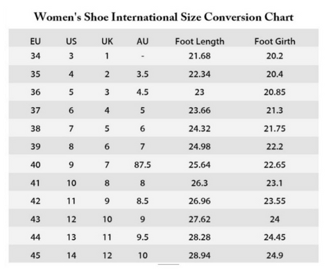333x269 pixels.
Task: Select UK size 10 cell
Action: (x=108, y=219)
